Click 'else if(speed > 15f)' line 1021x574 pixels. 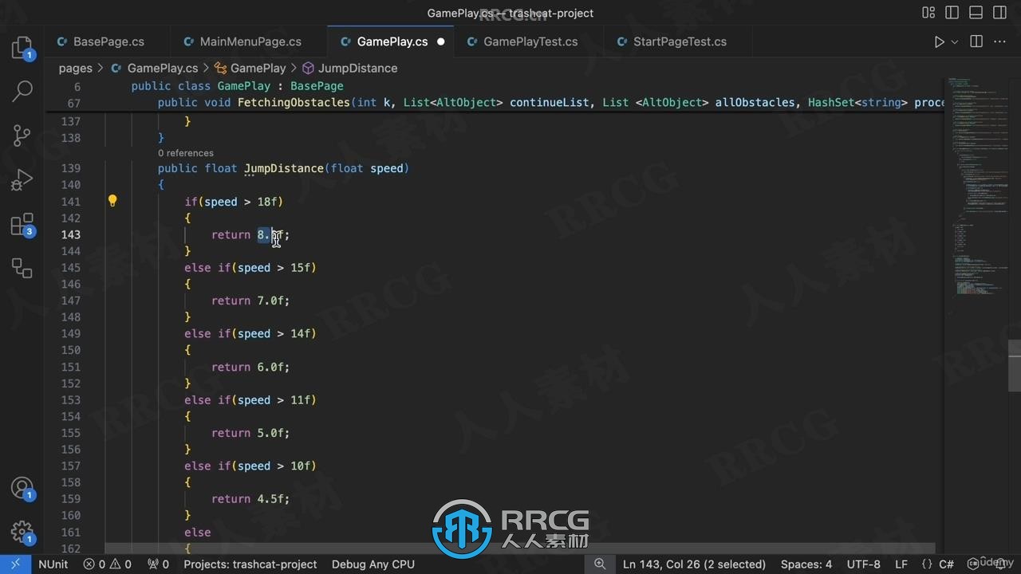click(250, 268)
